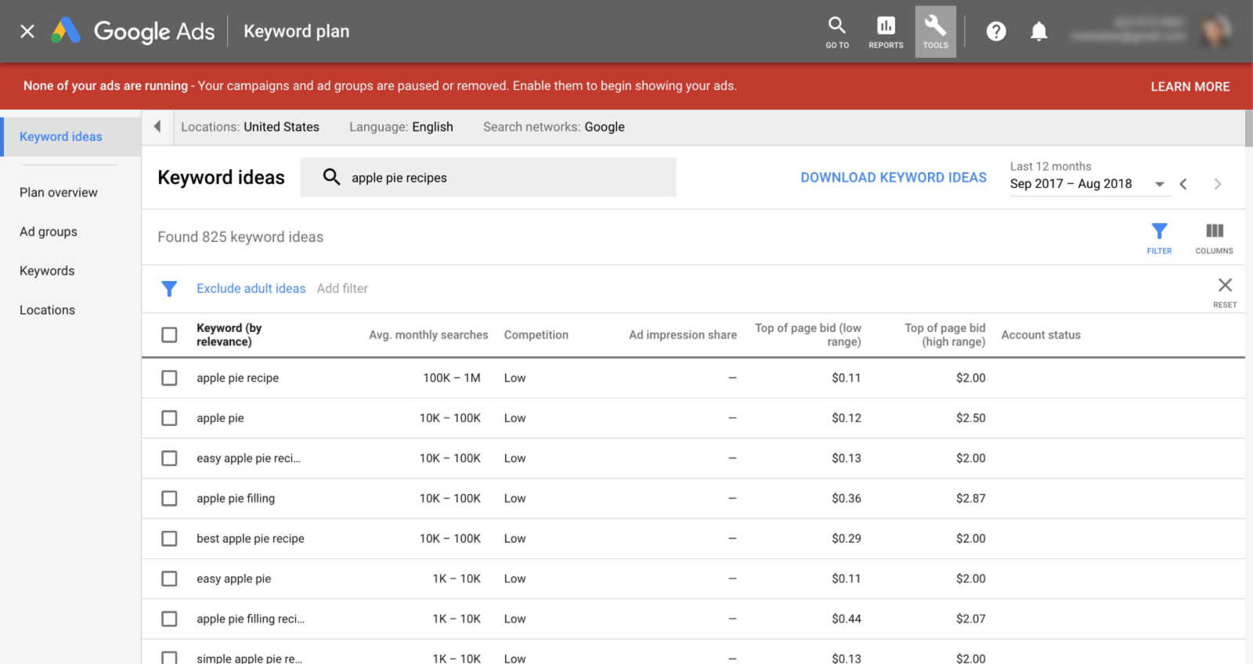Click Download Keyword Ideas
1253x664 pixels.
893,178
